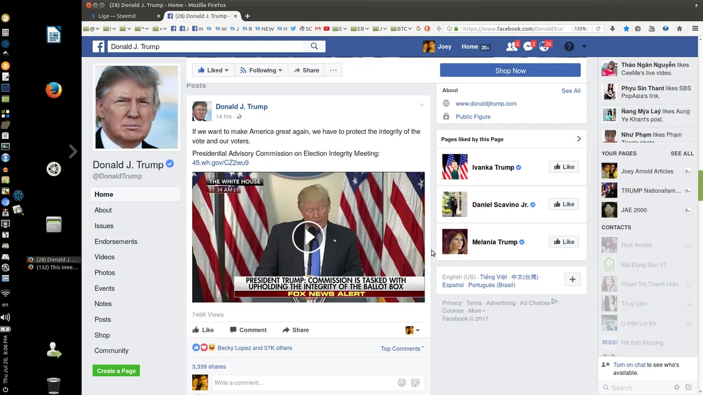This screenshot has height=395, width=703.
Task: Open the Gmail bookmark icon
Action: pos(319,29)
